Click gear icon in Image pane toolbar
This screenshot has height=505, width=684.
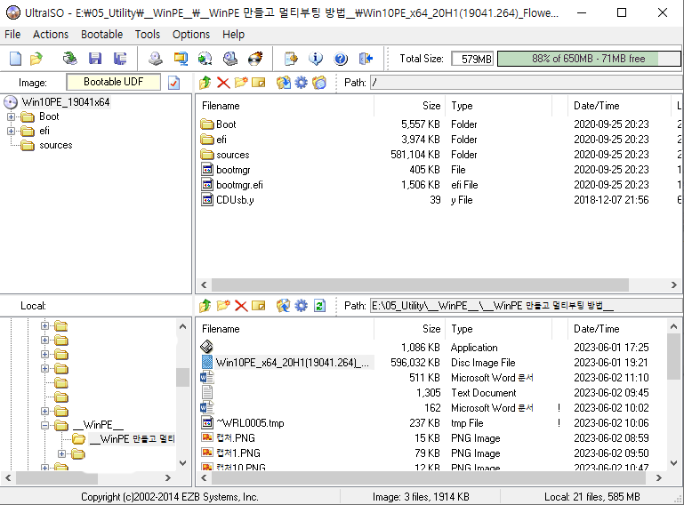301,82
